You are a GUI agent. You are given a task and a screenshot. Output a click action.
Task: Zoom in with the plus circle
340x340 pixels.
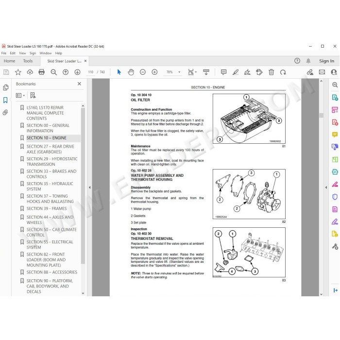click(x=154, y=72)
